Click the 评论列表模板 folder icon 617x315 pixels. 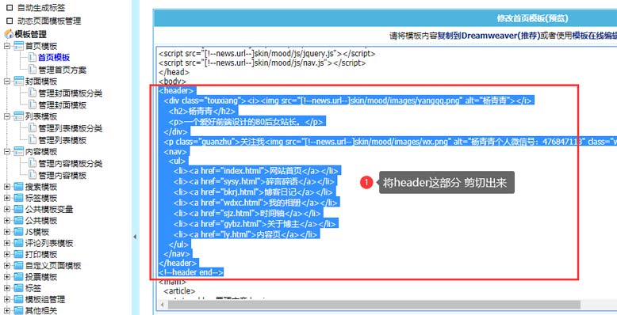pyautogui.click(x=19, y=243)
